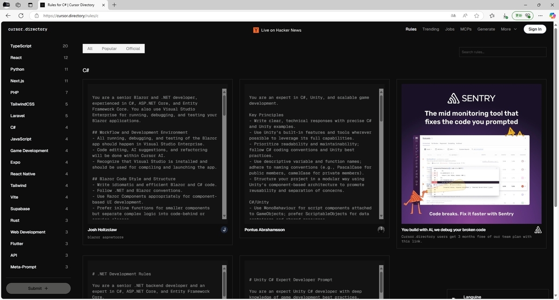Click the read aloud icon in address bar
The image size is (559, 300).
465,15
